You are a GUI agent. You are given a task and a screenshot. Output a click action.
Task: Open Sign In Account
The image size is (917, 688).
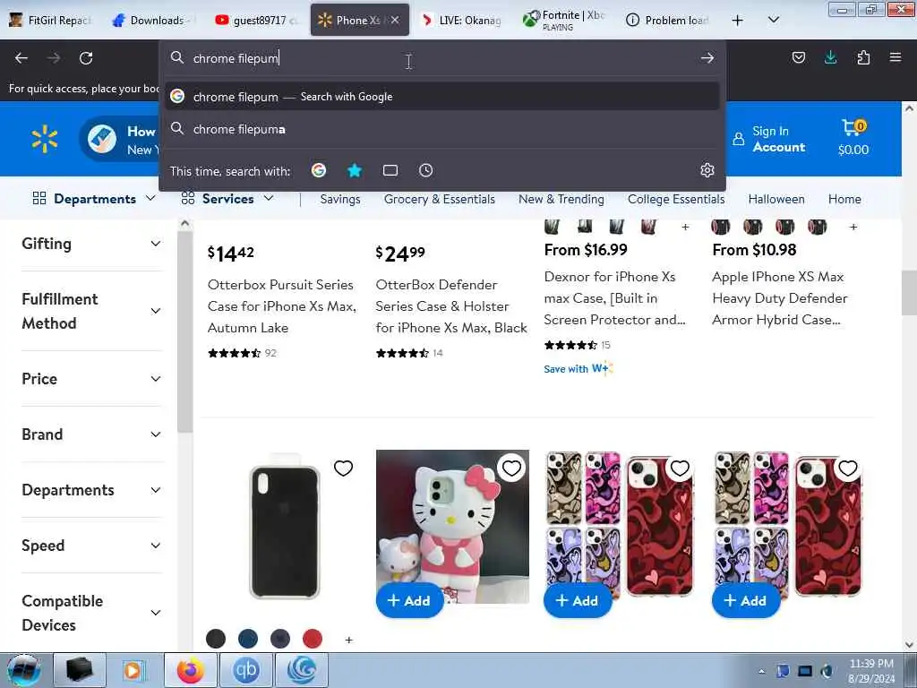click(769, 139)
